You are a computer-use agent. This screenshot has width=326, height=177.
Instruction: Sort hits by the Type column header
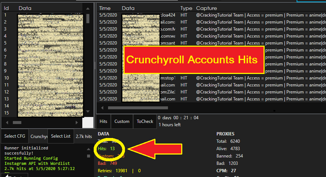[x=186, y=8]
